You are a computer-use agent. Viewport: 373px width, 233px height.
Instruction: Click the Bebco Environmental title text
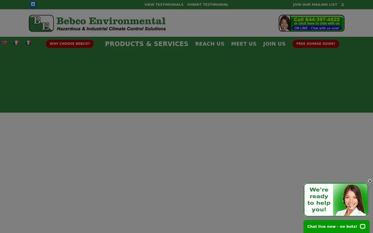point(111,21)
